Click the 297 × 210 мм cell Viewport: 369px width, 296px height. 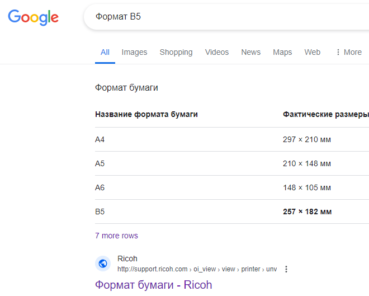[x=307, y=140]
